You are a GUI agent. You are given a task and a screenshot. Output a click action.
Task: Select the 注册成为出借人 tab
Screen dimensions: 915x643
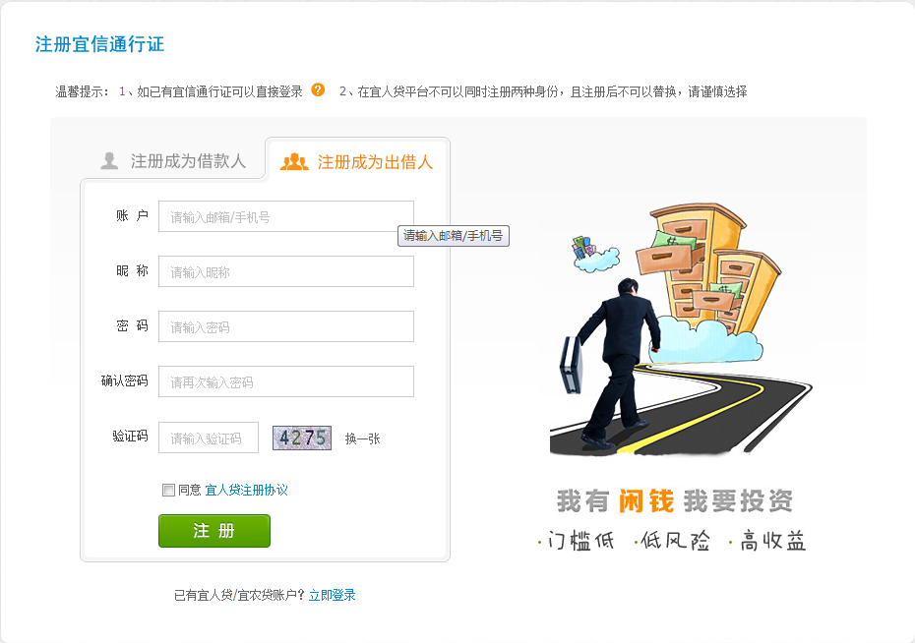pos(357,161)
